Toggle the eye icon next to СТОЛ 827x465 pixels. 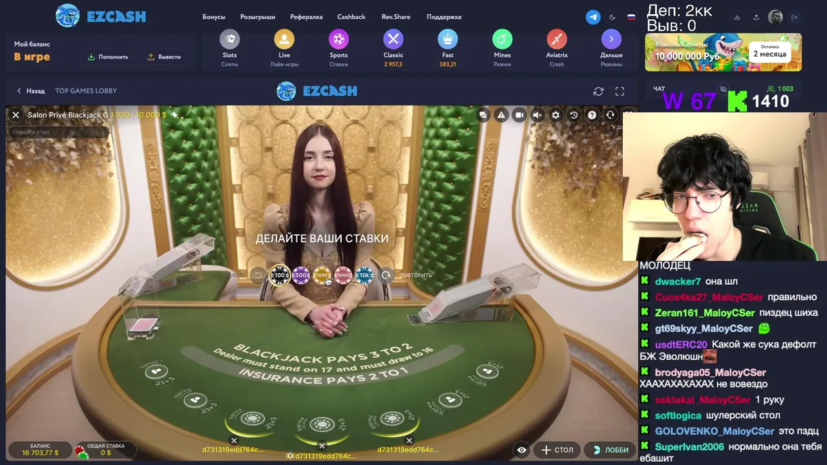[x=522, y=450]
